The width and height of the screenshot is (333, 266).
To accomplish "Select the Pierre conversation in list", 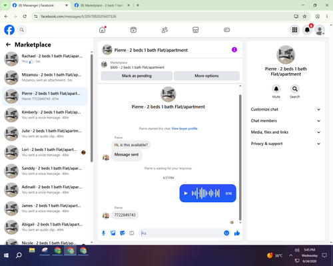I will (x=45, y=96).
